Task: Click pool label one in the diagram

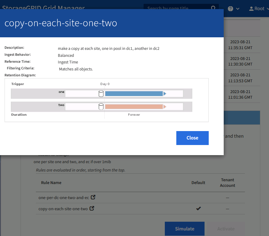Action: [61, 92]
